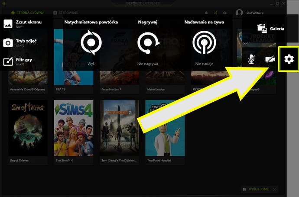Click Nagrywaj heading
The height and width of the screenshot is (197, 299).
[148, 22]
